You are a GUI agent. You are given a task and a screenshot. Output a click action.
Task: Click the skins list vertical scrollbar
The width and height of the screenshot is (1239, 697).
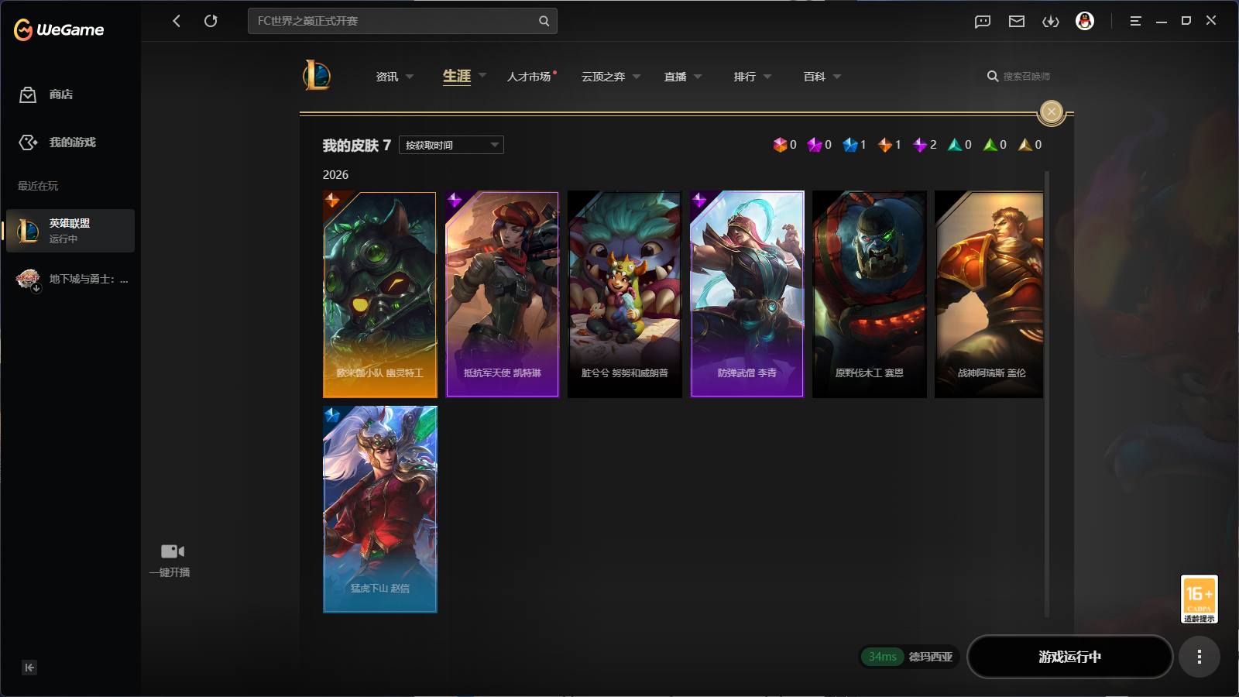tap(1047, 395)
